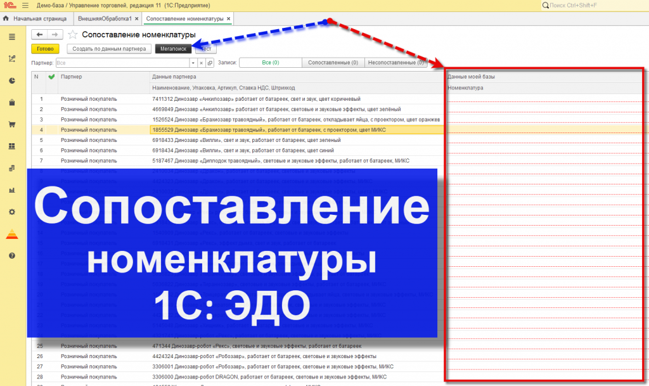Click the Партнер input field
649x386 pixels.
coord(122,63)
